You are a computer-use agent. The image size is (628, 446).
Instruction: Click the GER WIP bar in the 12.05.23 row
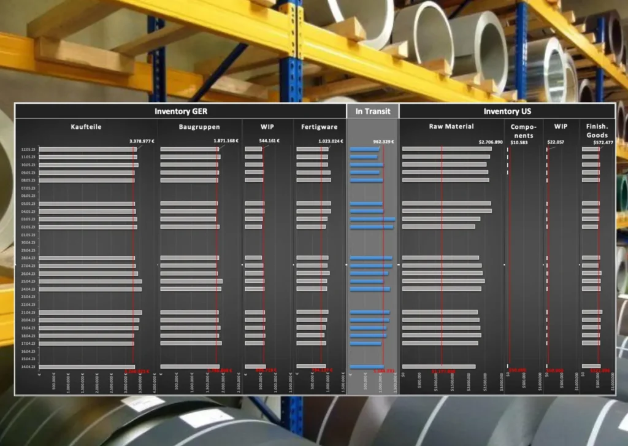click(x=253, y=149)
